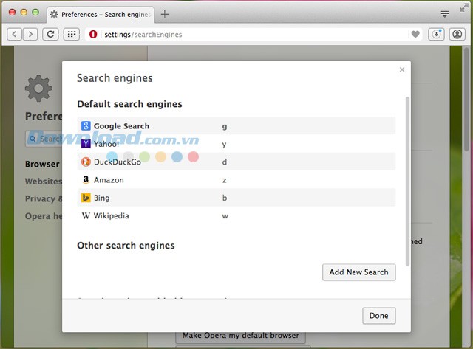The height and width of the screenshot is (349, 473).
Task: Select the Yahoo! search engine entry
Action: 106,144
